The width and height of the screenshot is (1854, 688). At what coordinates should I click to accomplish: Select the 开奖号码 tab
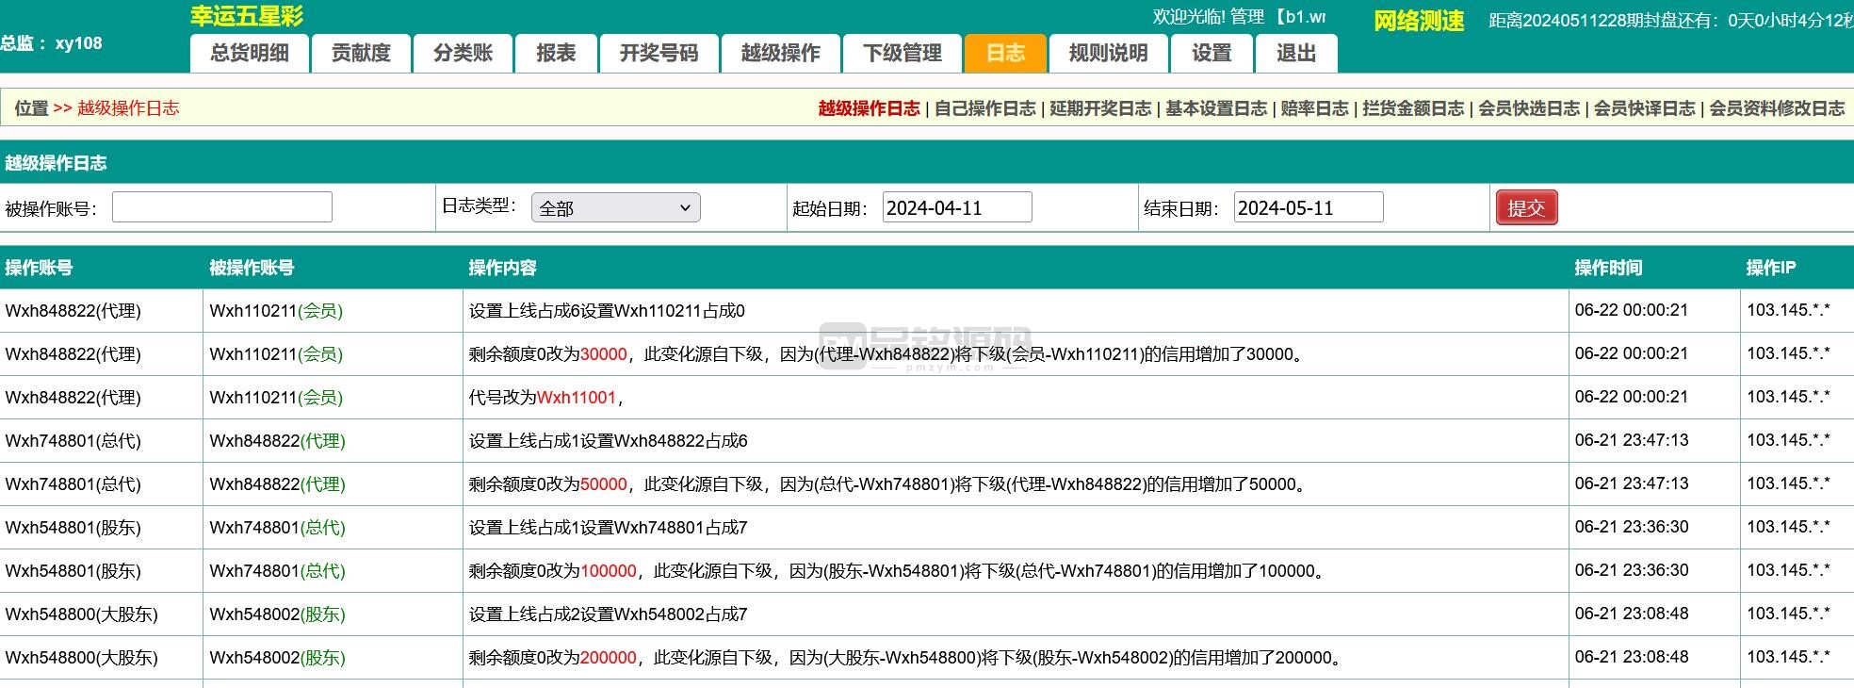(659, 54)
